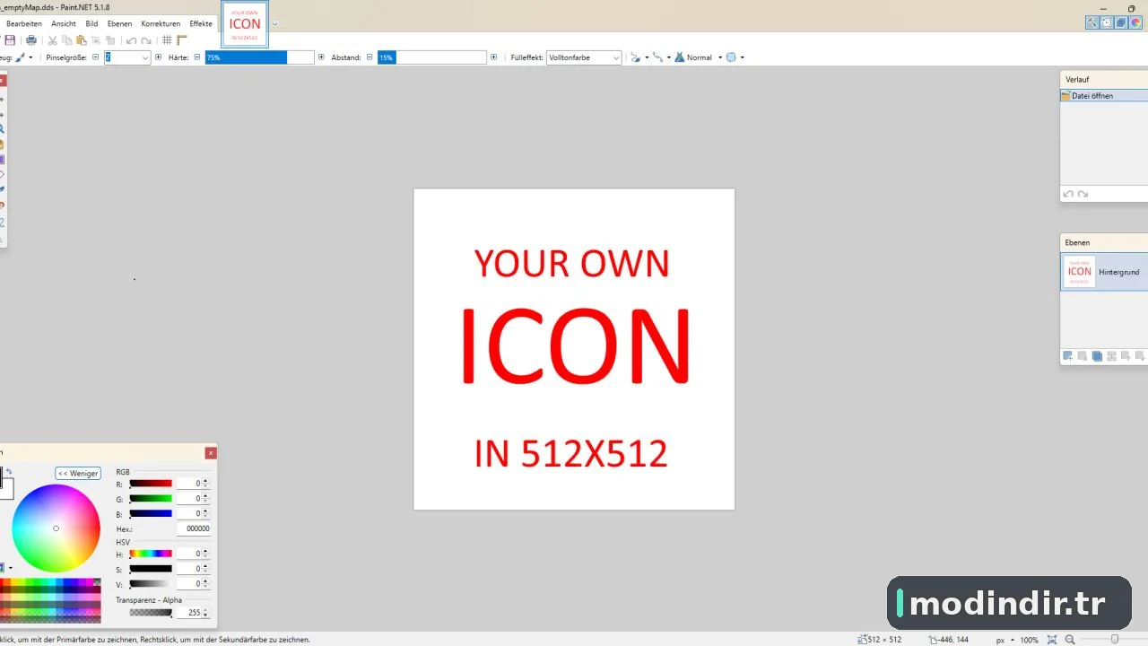The height and width of the screenshot is (646, 1148).
Task: Toggle the Layers window icon at top right
Action: coord(1121,23)
